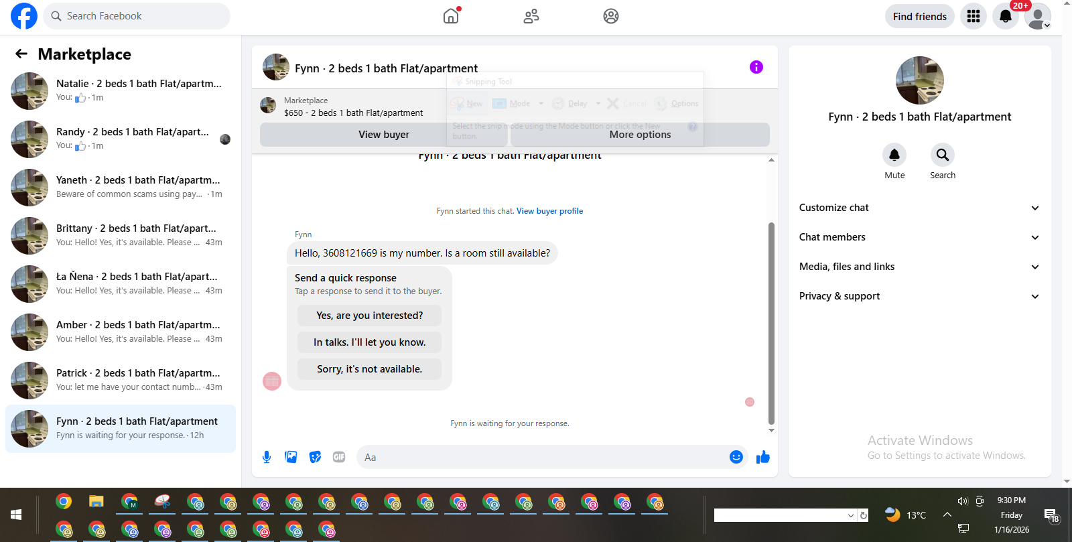Send 'Sorry, it's not available.' response
The height and width of the screenshot is (542, 1072).
[370, 369]
